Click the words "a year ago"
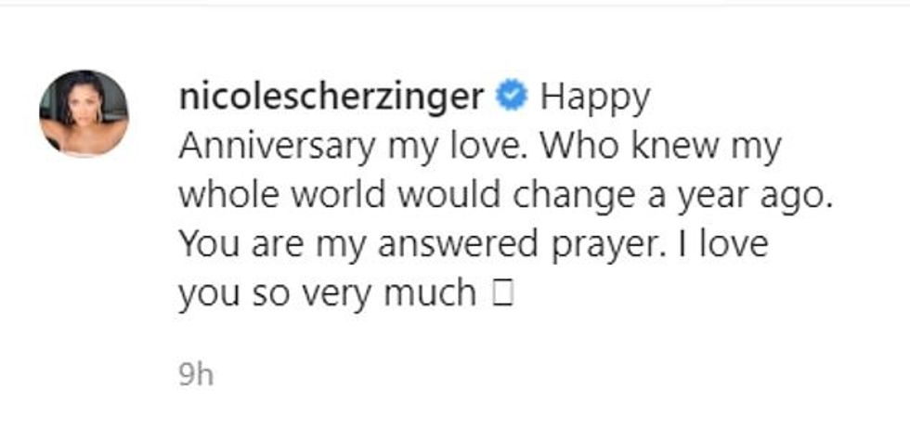The height and width of the screenshot is (442, 910). coord(728,196)
